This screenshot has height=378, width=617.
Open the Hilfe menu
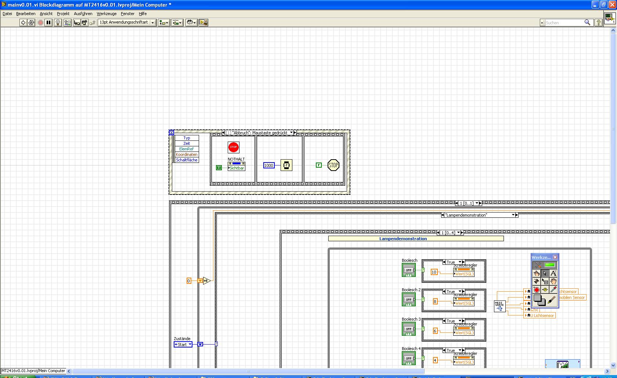tap(143, 14)
